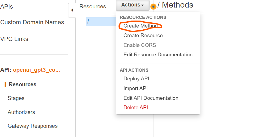259x137 pixels.
Task: Select Create Method from Resource Actions
Action: 141,26
